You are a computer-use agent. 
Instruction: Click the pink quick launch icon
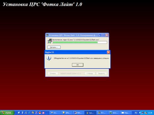tap(43, 113)
